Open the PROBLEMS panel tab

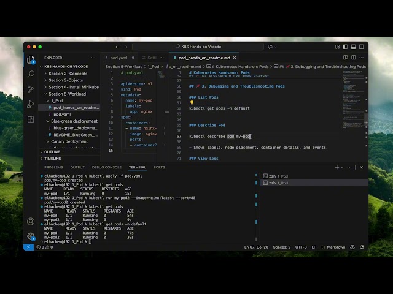53,167
